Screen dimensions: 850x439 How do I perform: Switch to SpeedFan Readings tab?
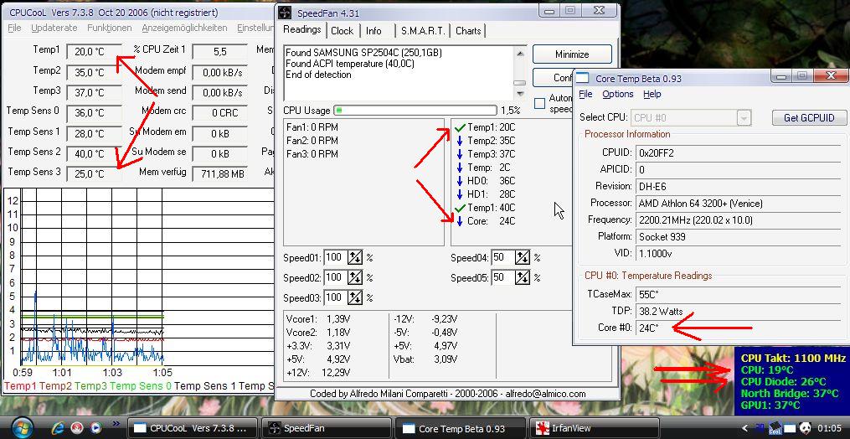[302, 29]
